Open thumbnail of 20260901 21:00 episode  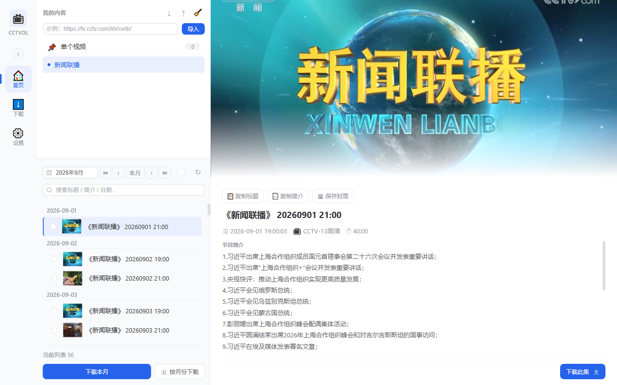click(x=71, y=227)
